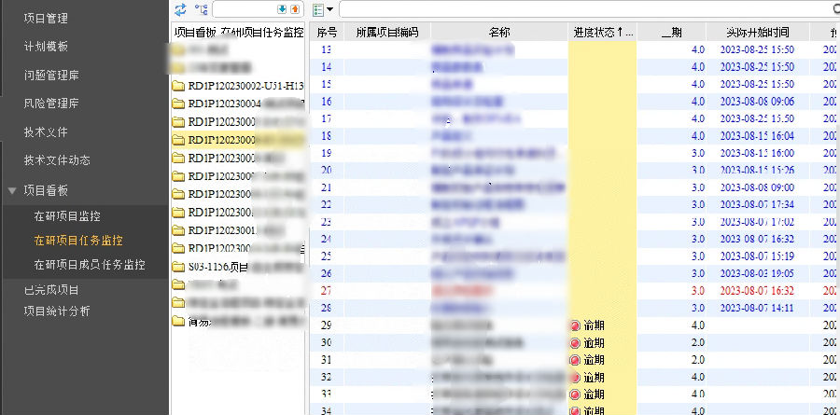Select tree node RD1P120230002-U51-H13
840x415 pixels.
pos(245,86)
